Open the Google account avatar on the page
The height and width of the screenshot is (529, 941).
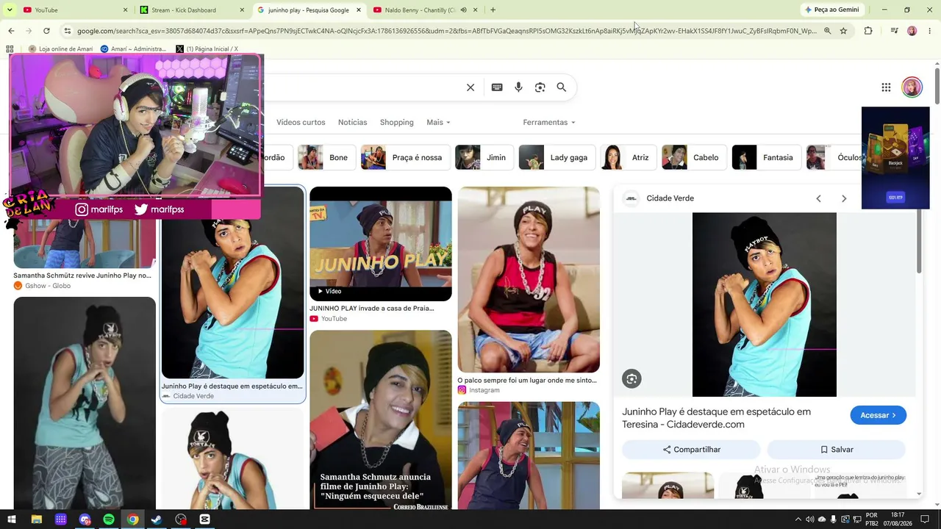click(x=912, y=87)
